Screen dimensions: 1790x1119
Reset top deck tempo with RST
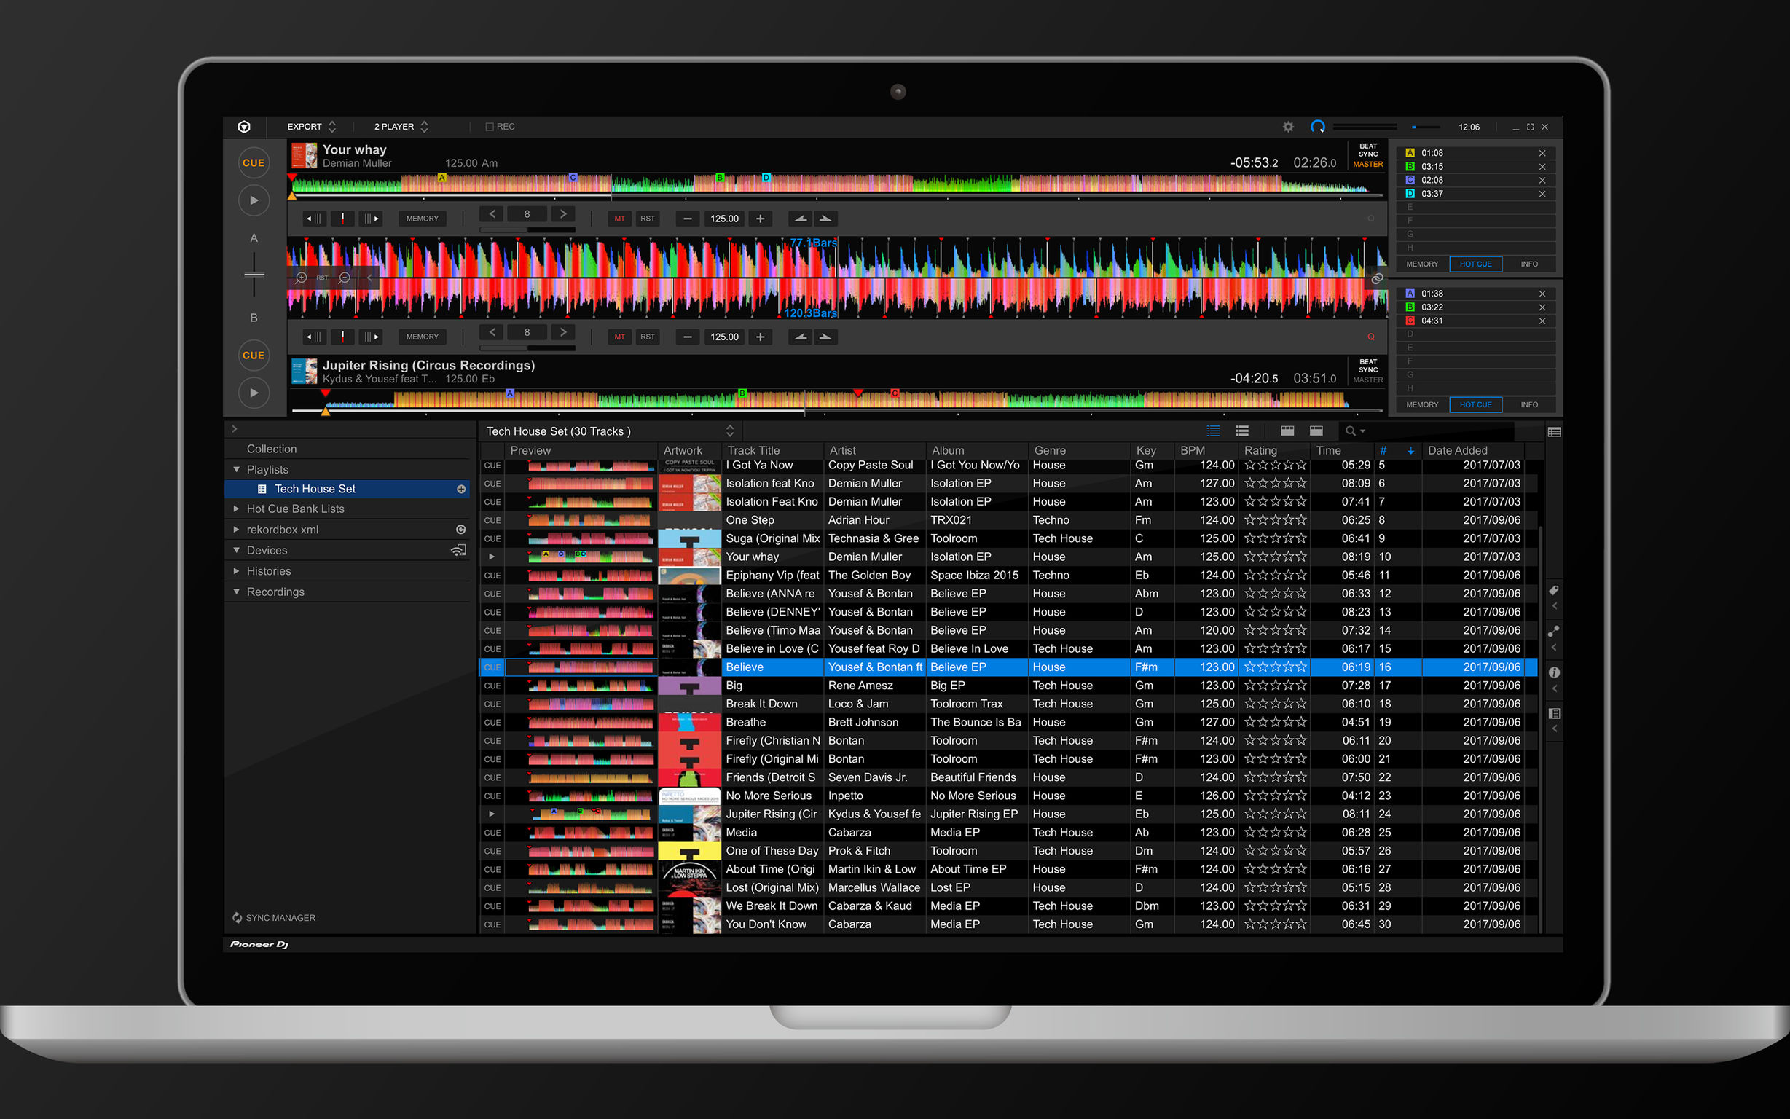648,219
